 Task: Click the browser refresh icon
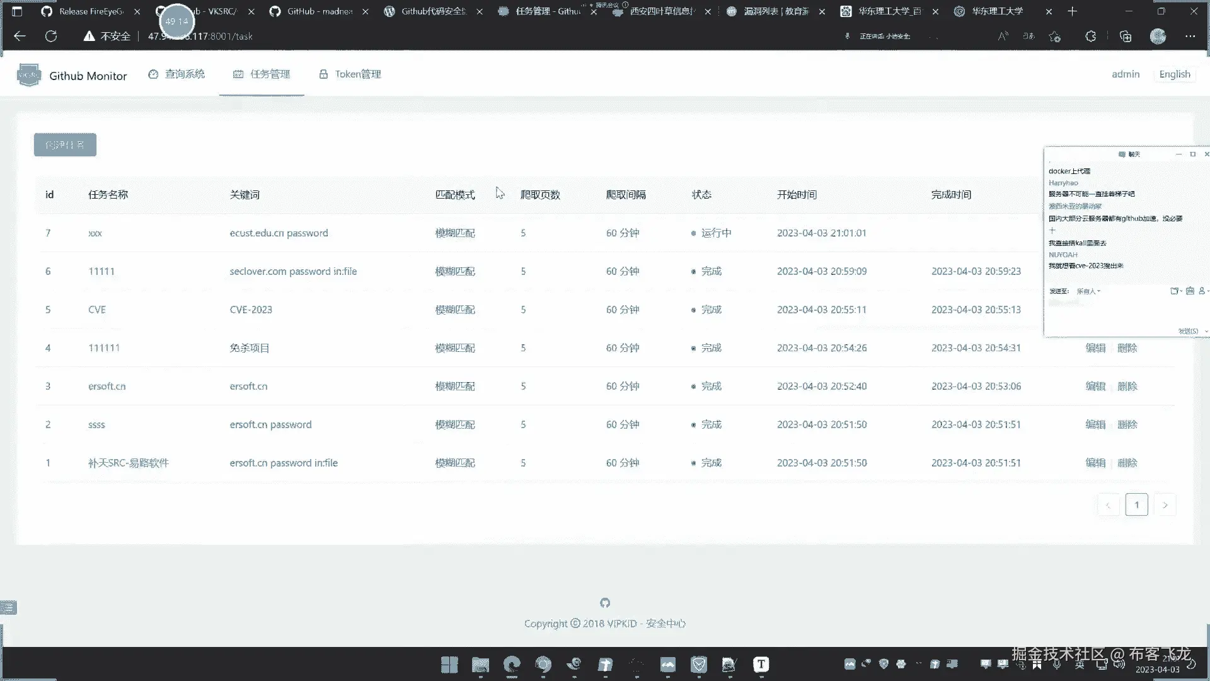(x=51, y=36)
